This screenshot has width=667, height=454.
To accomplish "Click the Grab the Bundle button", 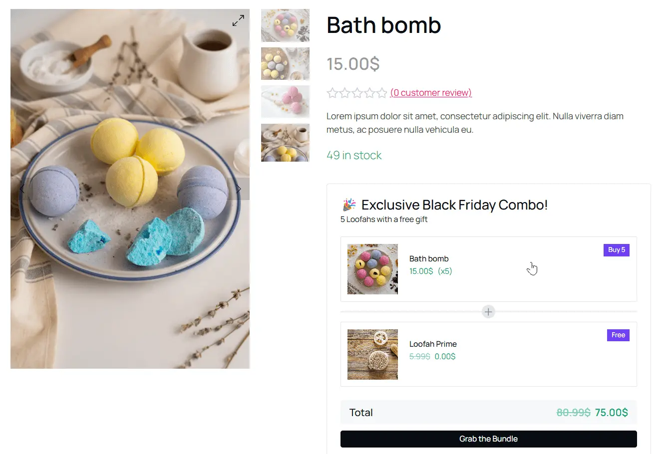I will tap(488, 439).
